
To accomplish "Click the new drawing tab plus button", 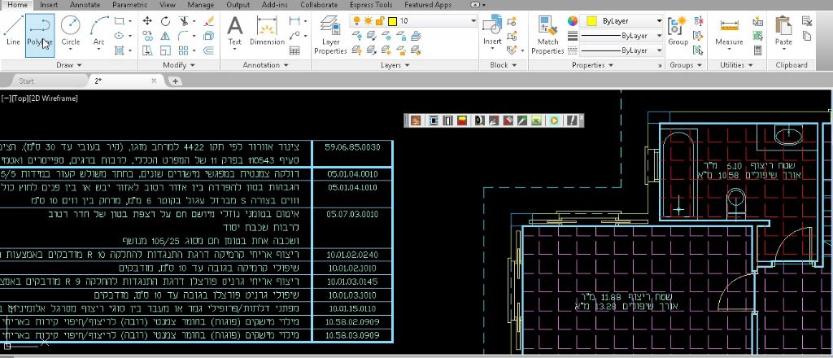I will [175, 81].
